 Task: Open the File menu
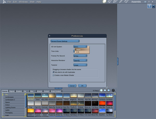[x=9, y=2]
